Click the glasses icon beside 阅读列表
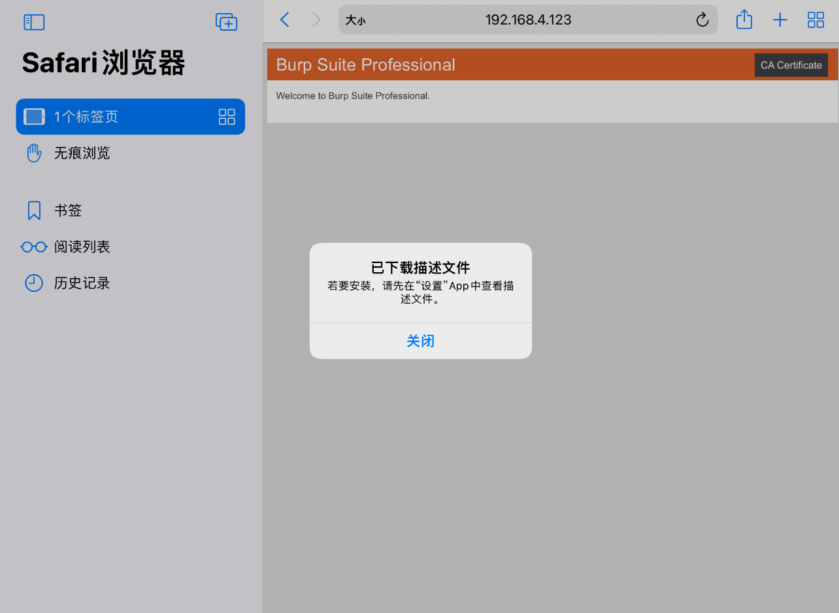The height and width of the screenshot is (613, 839). click(x=34, y=247)
